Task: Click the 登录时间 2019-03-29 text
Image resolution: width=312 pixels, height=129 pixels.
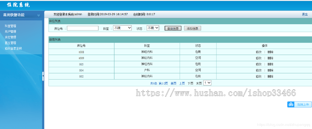Action: coord(108,14)
